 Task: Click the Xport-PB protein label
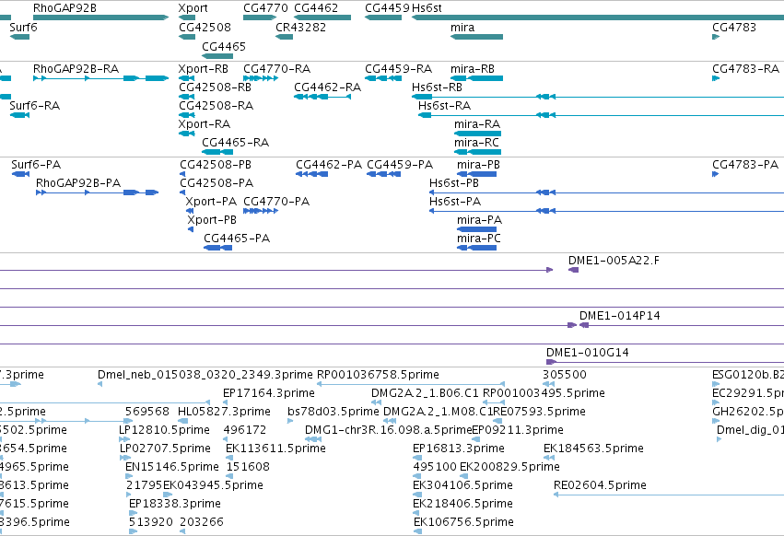[212, 220]
